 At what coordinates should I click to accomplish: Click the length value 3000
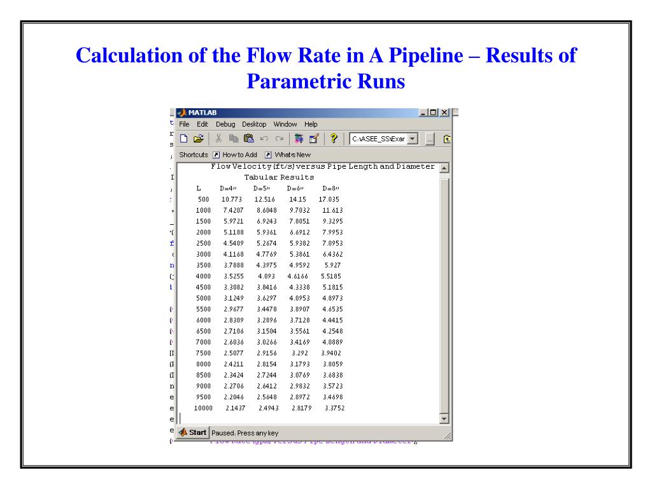203,254
